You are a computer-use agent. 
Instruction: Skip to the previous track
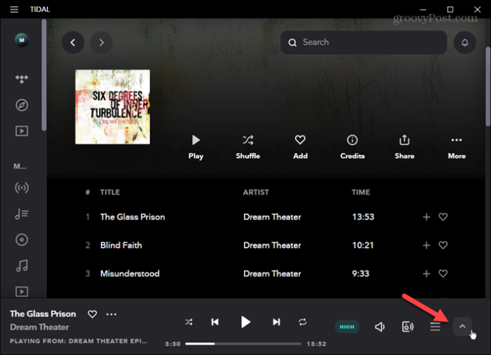coord(215,322)
